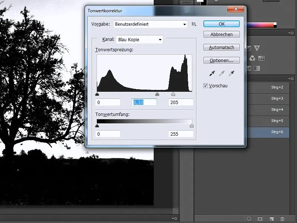Image resolution: width=297 pixels, height=223 pixels.
Task: Add Color Lookup grid adjustment icon
Action: 261,58
